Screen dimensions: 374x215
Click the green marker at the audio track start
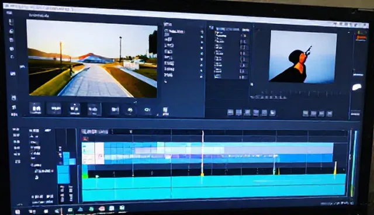click(85, 176)
